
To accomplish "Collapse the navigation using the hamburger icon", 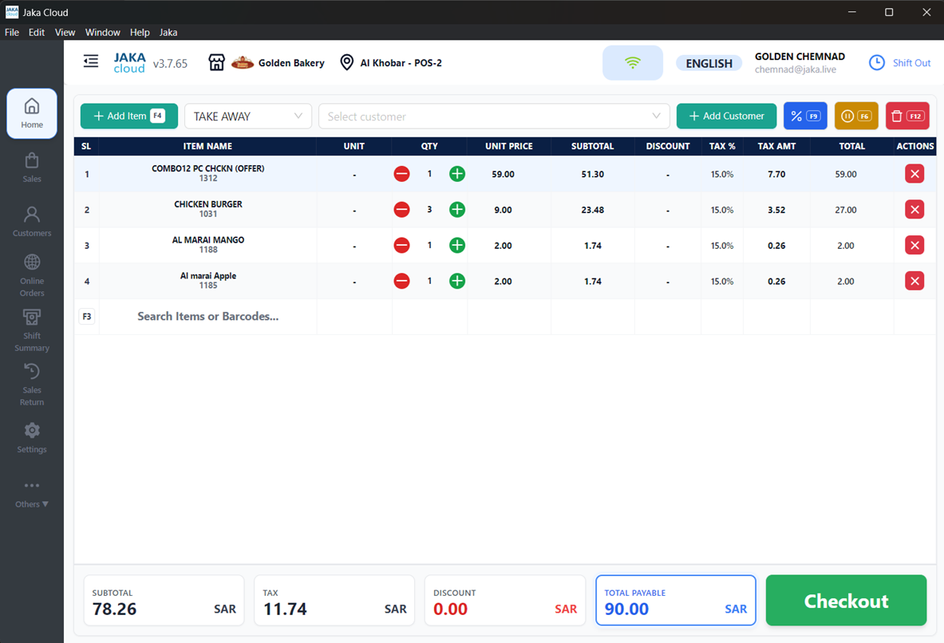I will point(90,61).
